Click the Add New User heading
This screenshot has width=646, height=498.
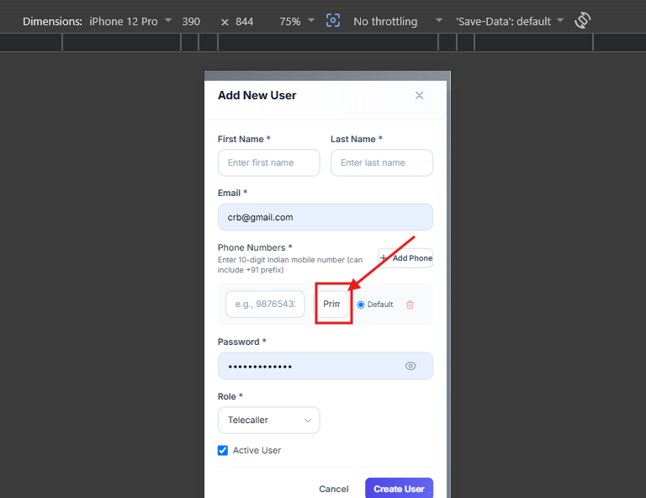pos(257,96)
